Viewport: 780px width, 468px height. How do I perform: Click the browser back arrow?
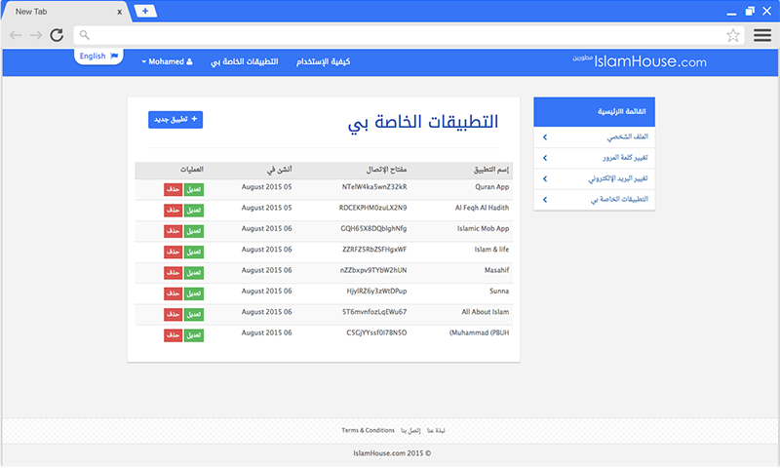(x=16, y=35)
